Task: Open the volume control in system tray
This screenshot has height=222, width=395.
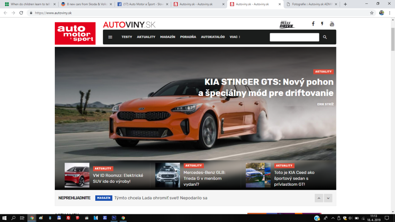Action: (x=350, y=218)
